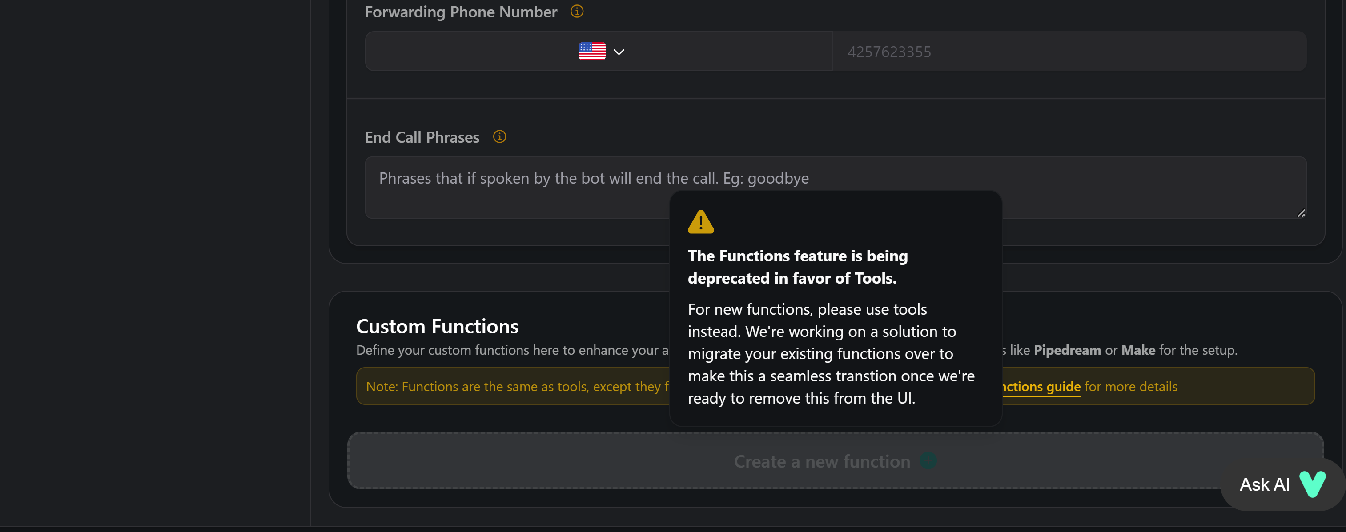Click the yellow functions note banner
Screen dimensions: 1346x532
pyautogui.click(x=517, y=386)
